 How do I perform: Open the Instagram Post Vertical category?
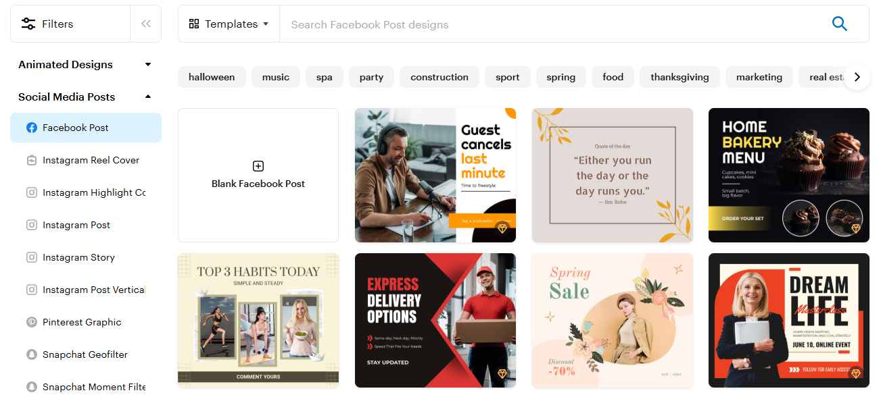(x=93, y=290)
